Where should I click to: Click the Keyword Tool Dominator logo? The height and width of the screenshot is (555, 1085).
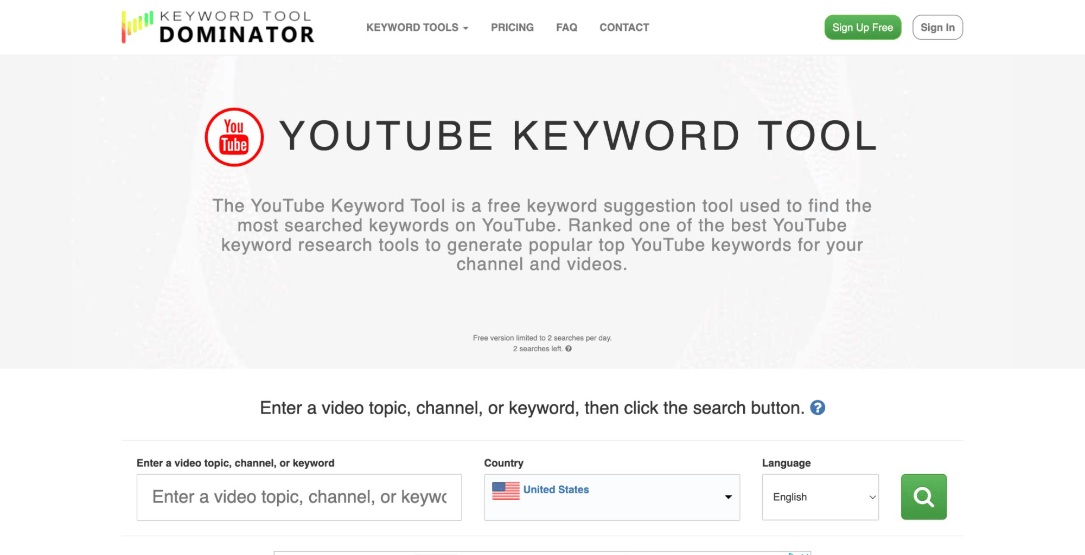coord(218,27)
